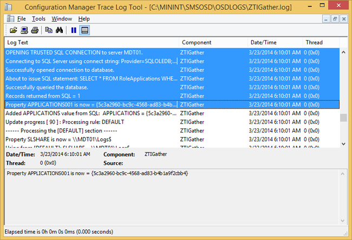Restore the inner log document window

point(335,18)
